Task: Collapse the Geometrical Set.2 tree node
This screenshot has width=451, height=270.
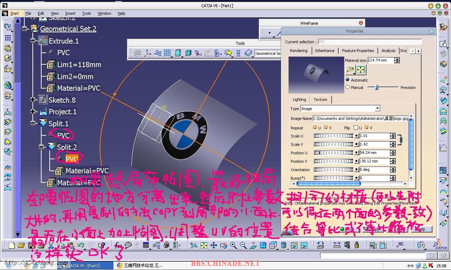Action: coord(25,29)
